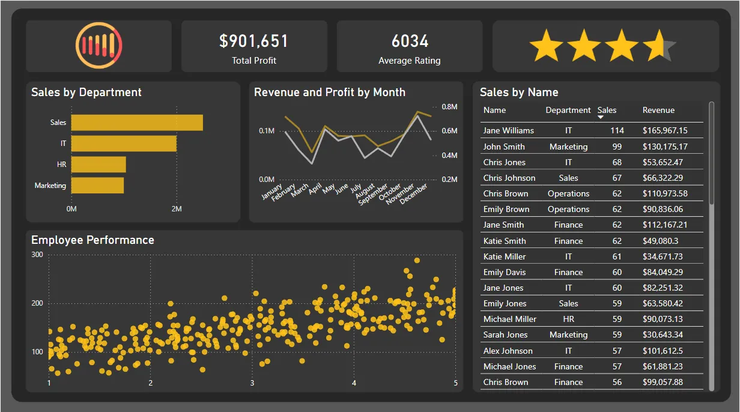
Task: Select the Sarah Jones name cell
Action: (x=506, y=335)
